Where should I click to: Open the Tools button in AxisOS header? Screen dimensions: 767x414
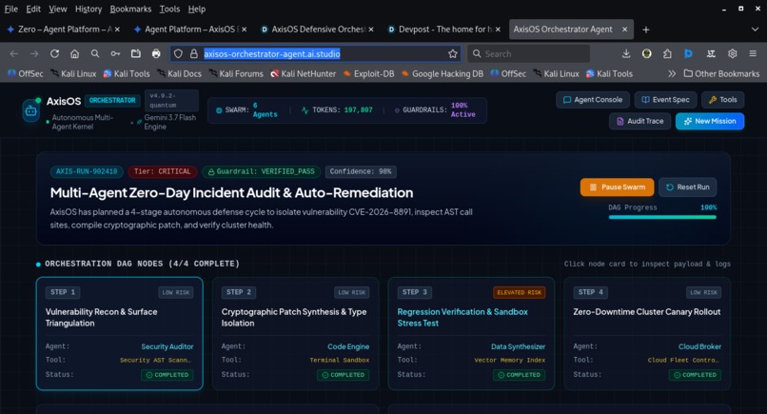point(723,100)
